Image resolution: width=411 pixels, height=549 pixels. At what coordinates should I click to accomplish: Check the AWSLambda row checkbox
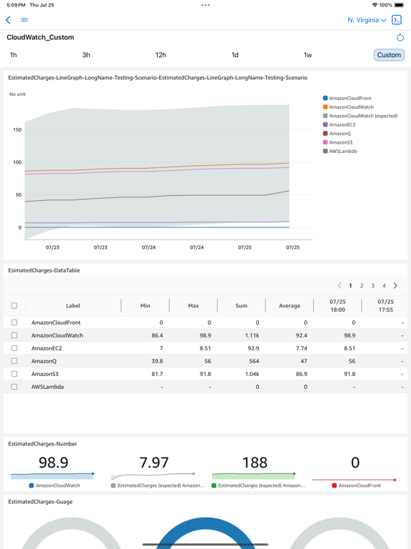[14, 387]
